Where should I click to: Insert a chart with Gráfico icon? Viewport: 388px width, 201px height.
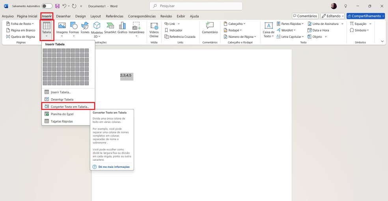point(122,28)
